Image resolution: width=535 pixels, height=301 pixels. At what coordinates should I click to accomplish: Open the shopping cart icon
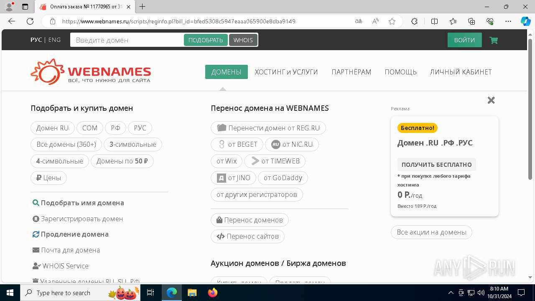[x=494, y=40]
